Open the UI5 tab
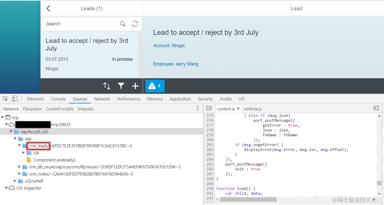384x205 pixels. coord(242,99)
